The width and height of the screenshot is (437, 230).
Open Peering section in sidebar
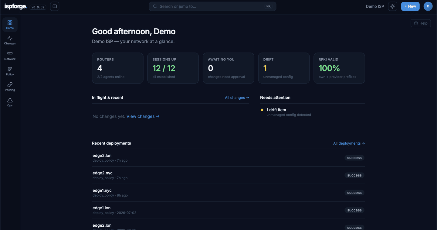point(10,87)
